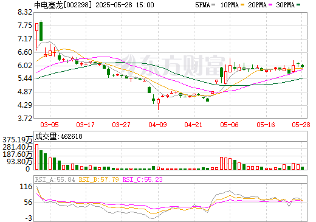Click the orange 10PMA color marker

(242, 5)
